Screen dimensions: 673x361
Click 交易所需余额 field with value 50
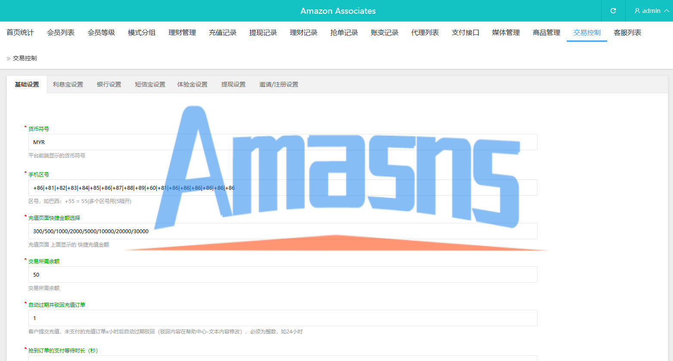(x=283, y=275)
